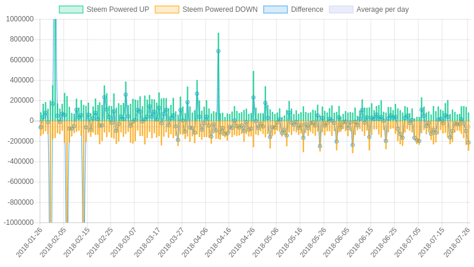Toggle the Steem Powered DOWN legend label
The image size is (474, 267).
coord(220,9)
